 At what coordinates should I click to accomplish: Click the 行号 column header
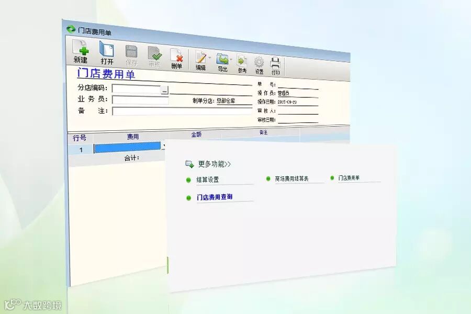coord(80,138)
